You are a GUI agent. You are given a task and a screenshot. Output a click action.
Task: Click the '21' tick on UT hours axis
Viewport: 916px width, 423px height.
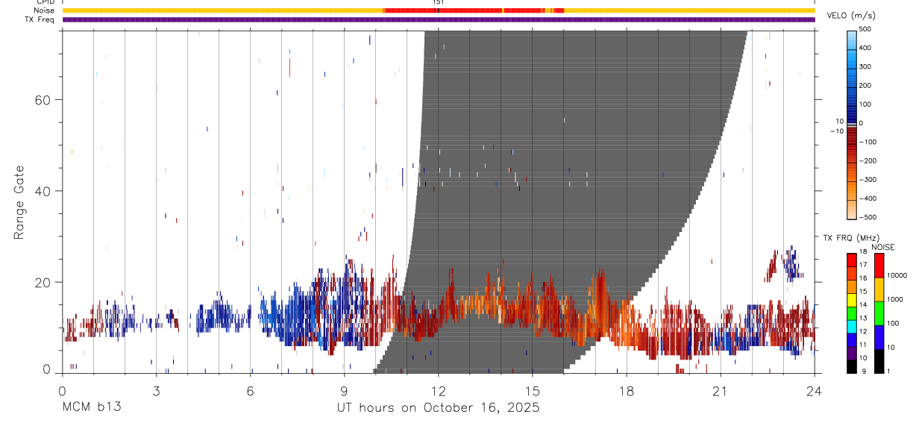tap(720, 391)
